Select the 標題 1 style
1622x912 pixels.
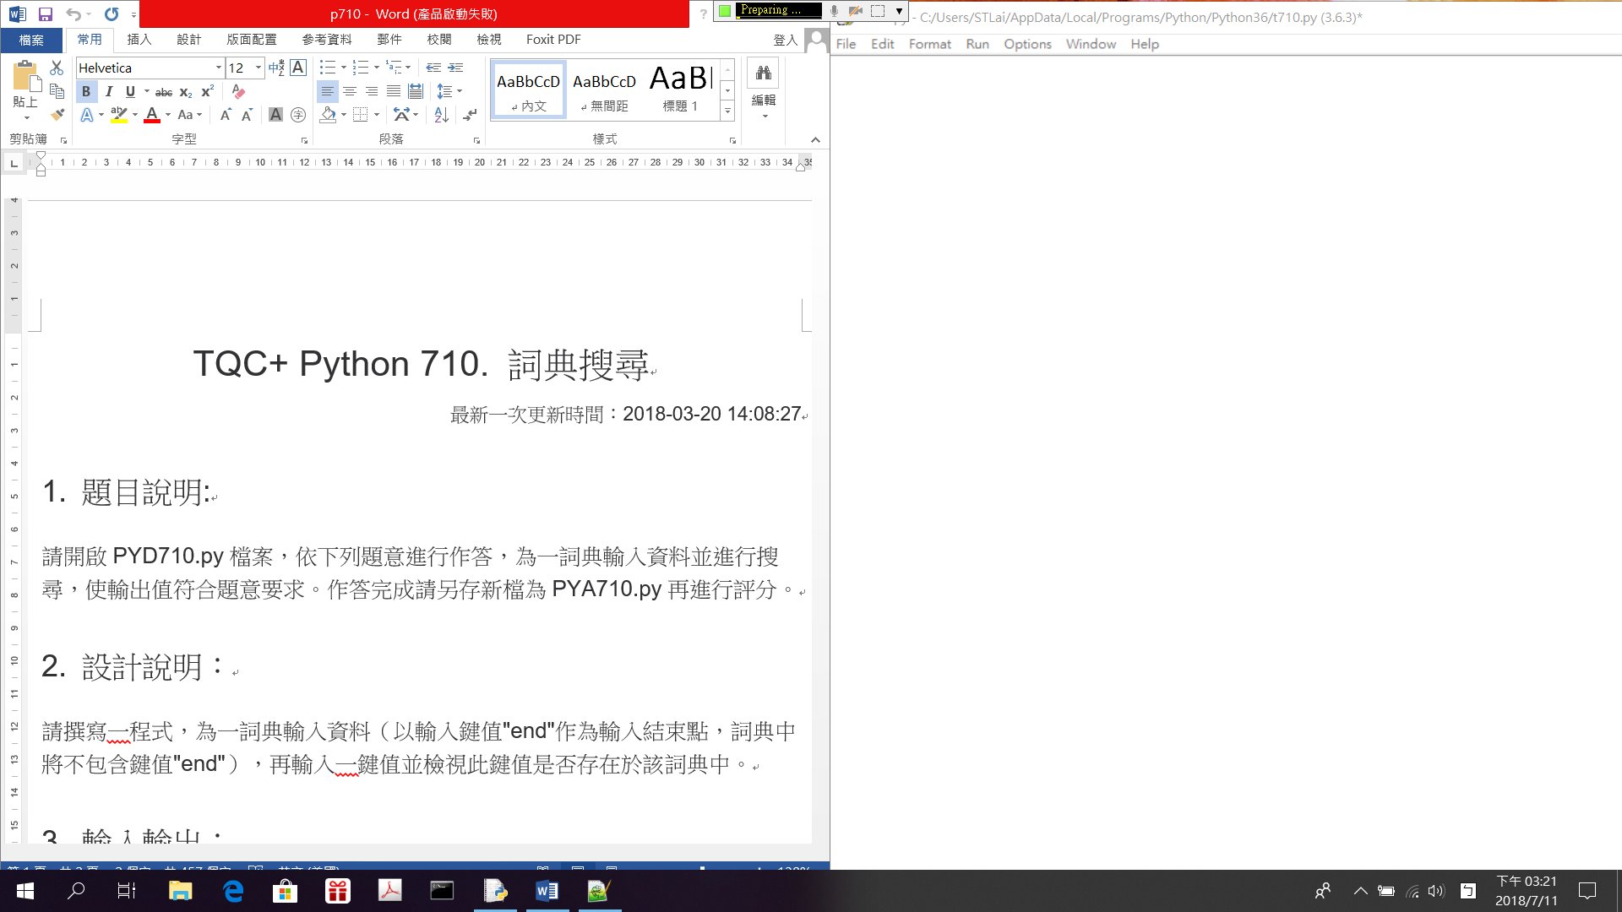click(x=681, y=90)
